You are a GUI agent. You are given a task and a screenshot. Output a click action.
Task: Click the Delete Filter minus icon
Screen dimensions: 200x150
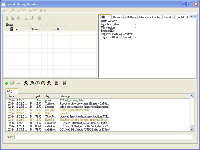pos(18,83)
